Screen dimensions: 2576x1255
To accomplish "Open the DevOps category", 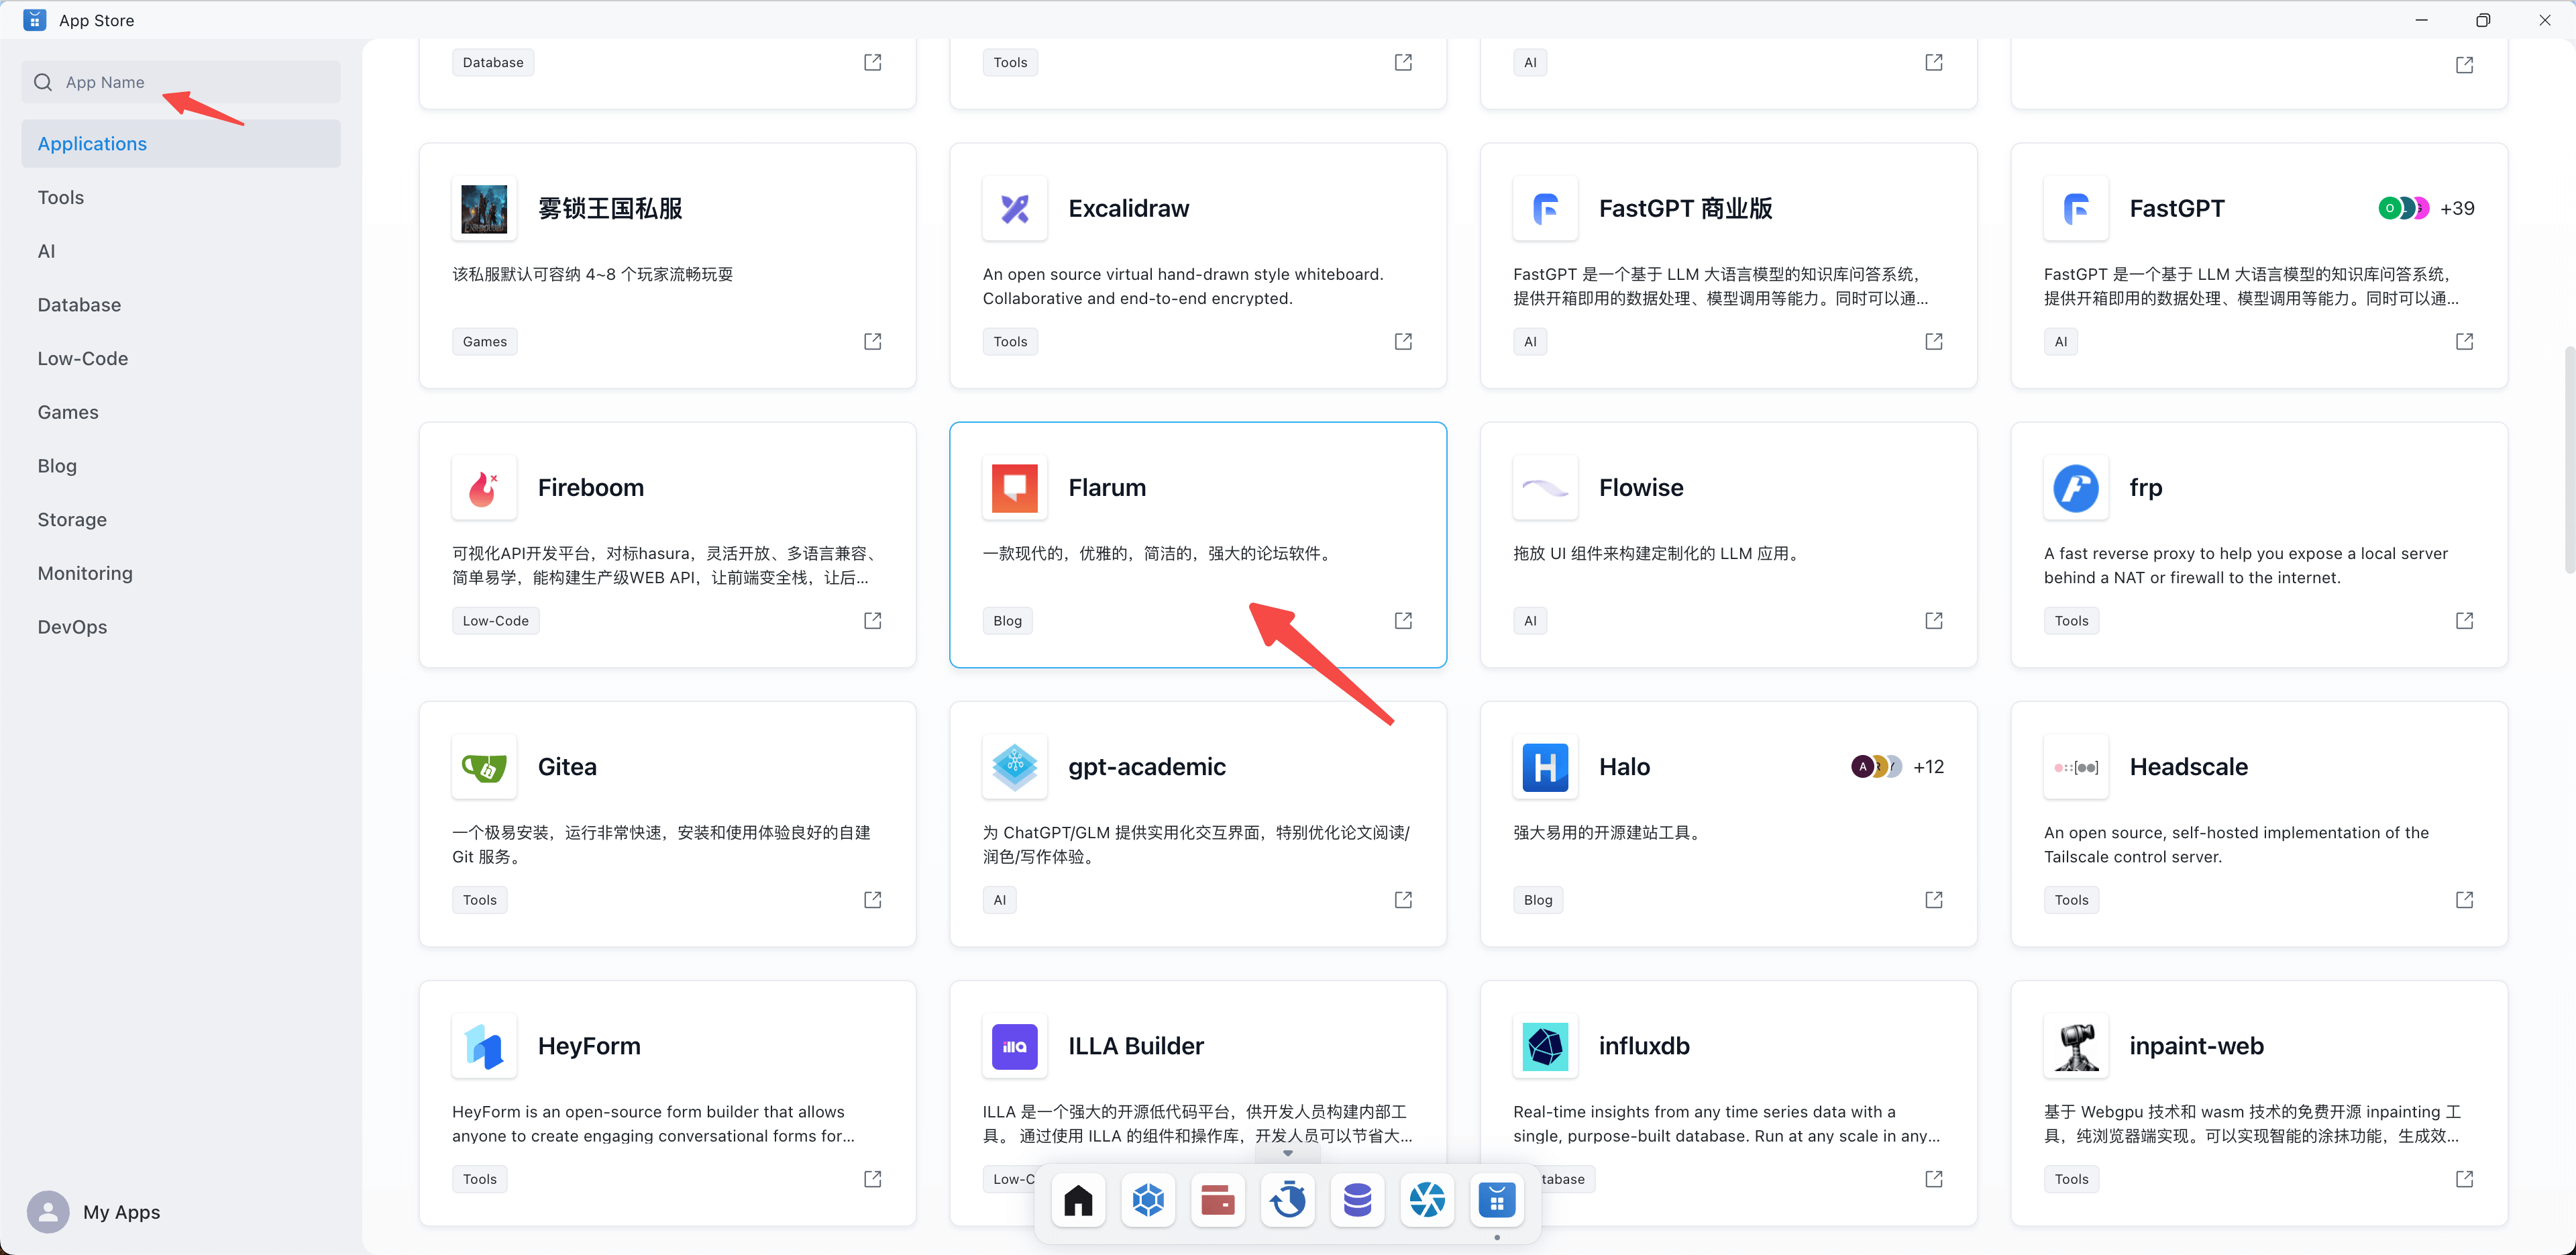I will pos(72,627).
